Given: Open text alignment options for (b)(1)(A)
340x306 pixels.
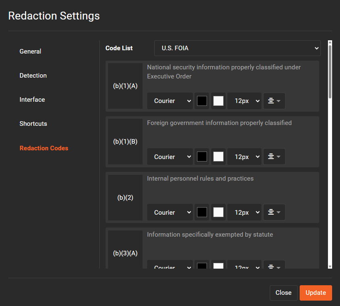Looking at the screenshot, I should [274, 101].
